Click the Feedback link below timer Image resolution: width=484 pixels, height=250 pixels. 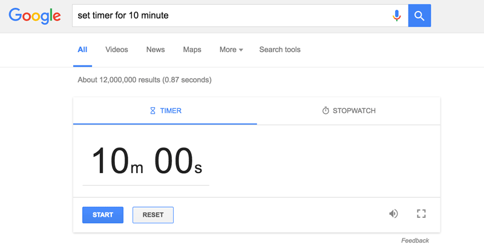click(x=415, y=240)
